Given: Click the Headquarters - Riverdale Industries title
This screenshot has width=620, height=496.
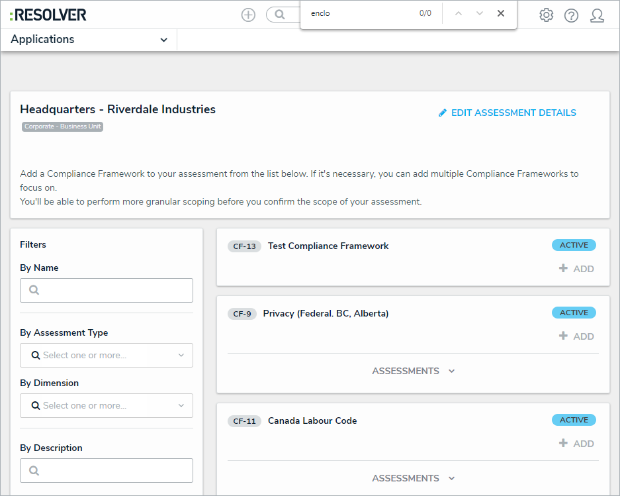Looking at the screenshot, I should click(x=118, y=109).
